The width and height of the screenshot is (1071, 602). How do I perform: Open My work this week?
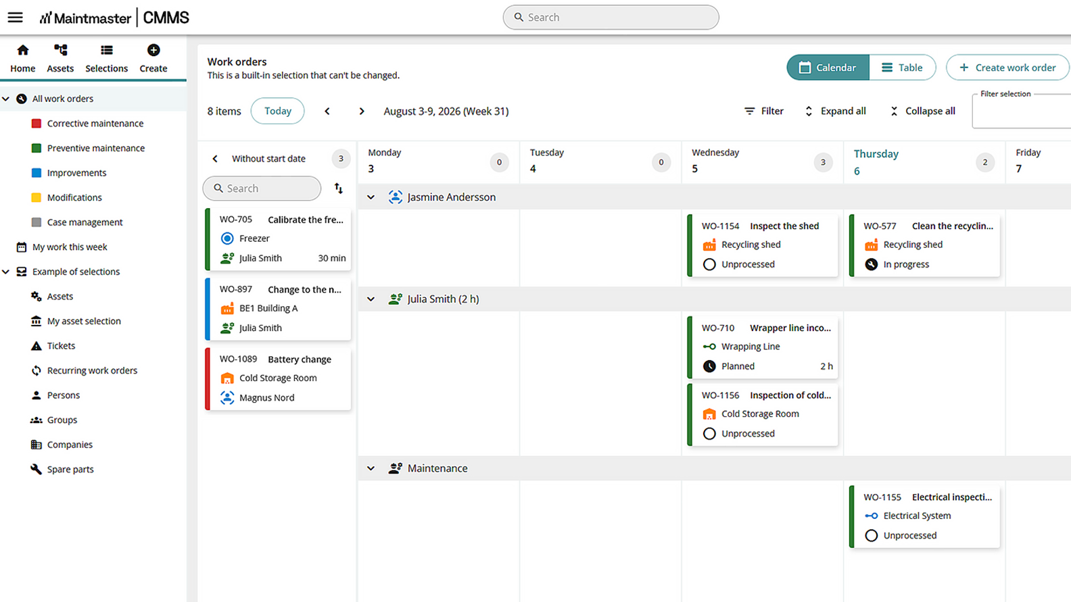tap(70, 247)
